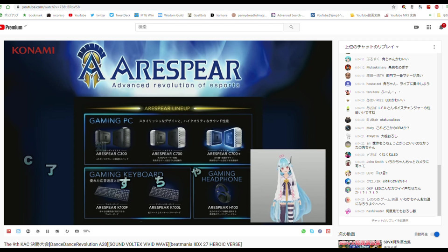Click the chat panel scrollbar

point(439,190)
